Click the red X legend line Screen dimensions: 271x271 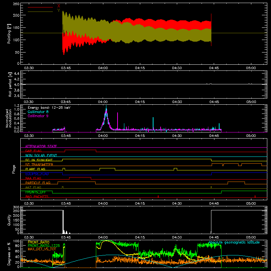[x=40, y=7]
